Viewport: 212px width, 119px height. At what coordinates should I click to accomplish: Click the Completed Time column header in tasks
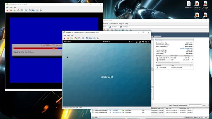[x=186, y=108]
